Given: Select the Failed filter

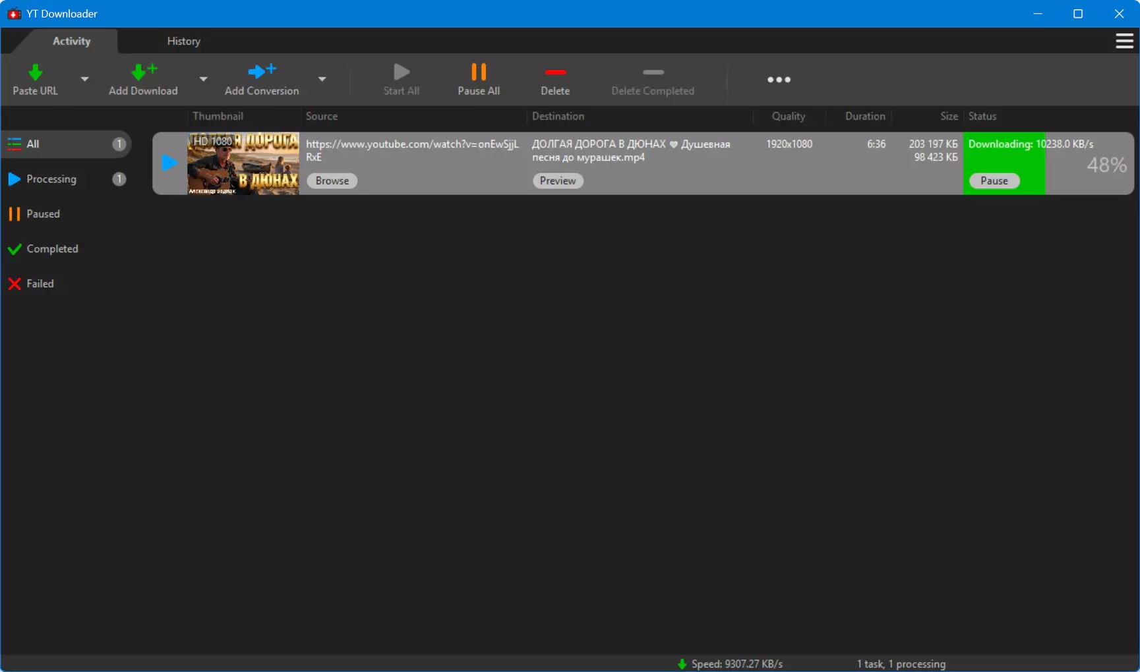Looking at the screenshot, I should coord(66,284).
